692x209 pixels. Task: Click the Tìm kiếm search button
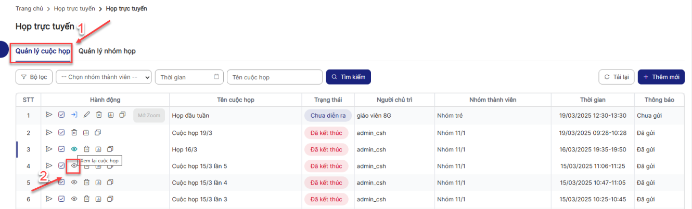(348, 77)
